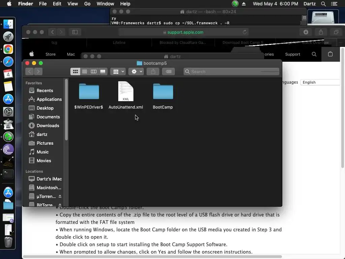Eject the µTorrent volume in sidebar

(x=60, y=196)
